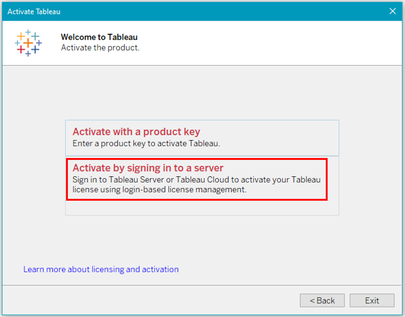Screen dimensions: 405x317
Task: Click the Sign in to Tableau Server description
Action: 197,180
